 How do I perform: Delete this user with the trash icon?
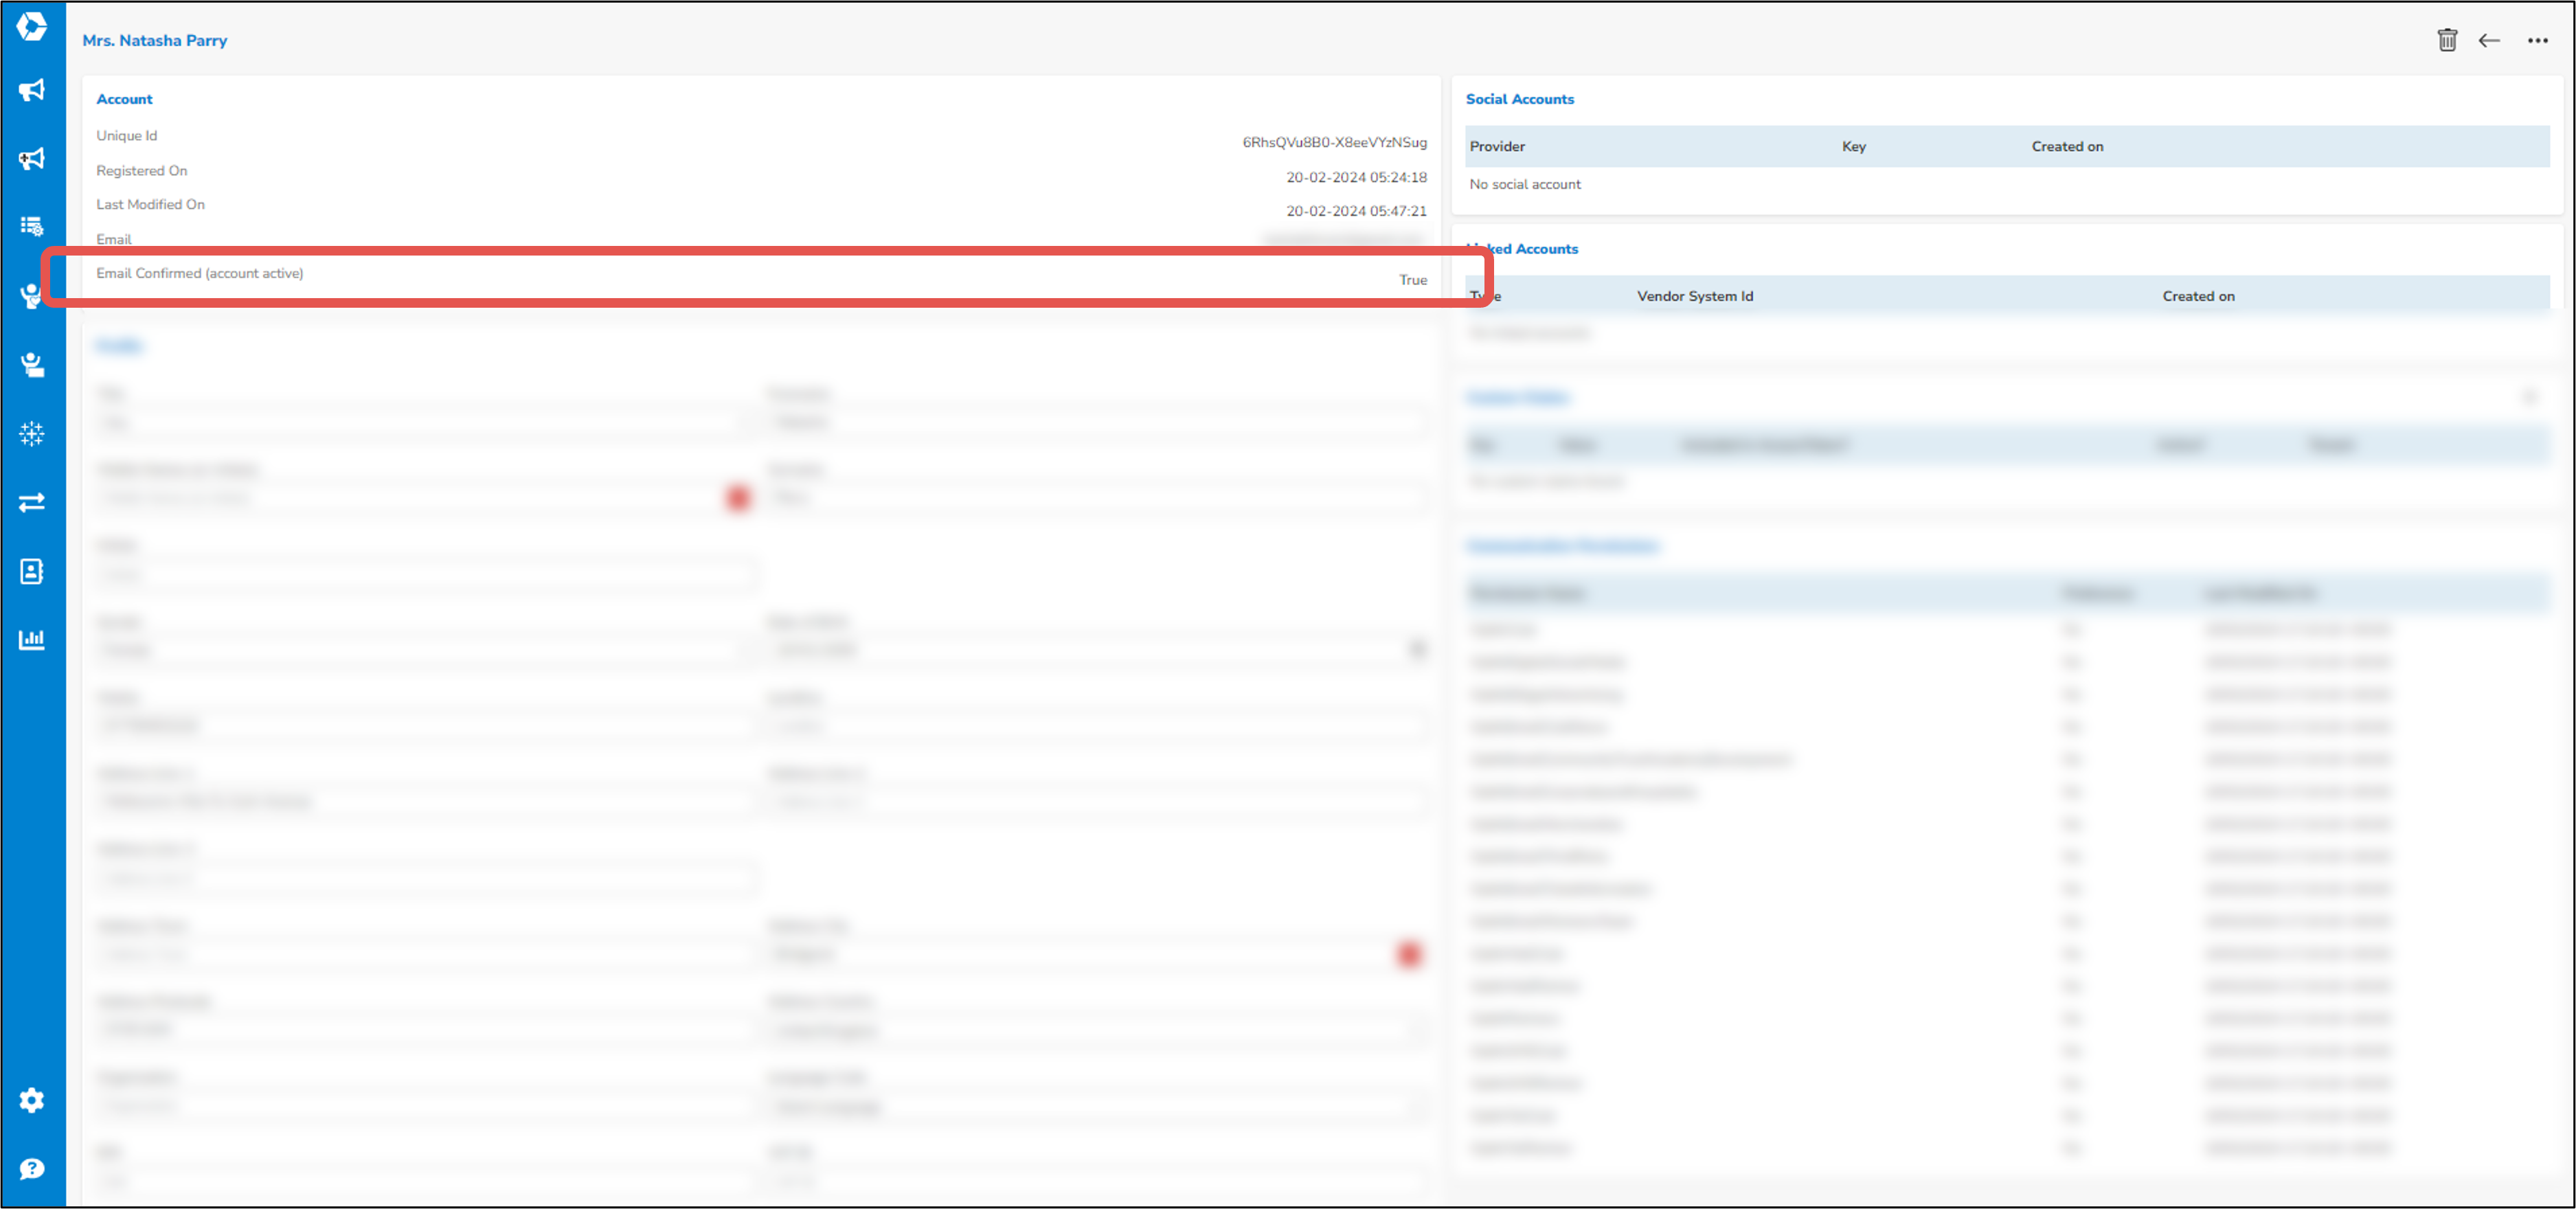coord(2447,40)
